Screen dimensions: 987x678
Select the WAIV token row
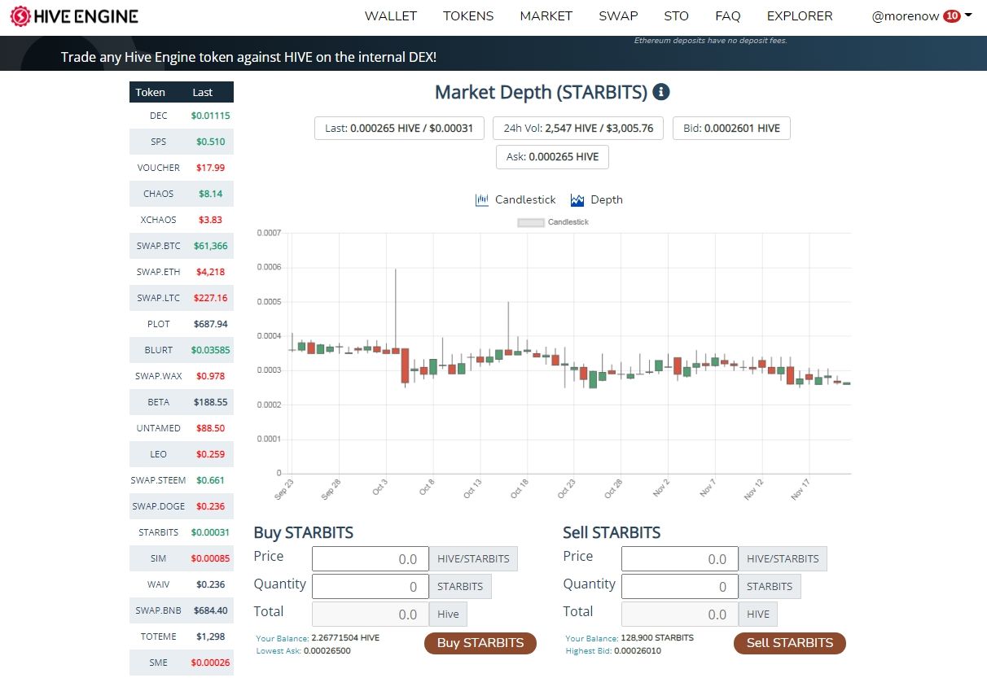[182, 584]
